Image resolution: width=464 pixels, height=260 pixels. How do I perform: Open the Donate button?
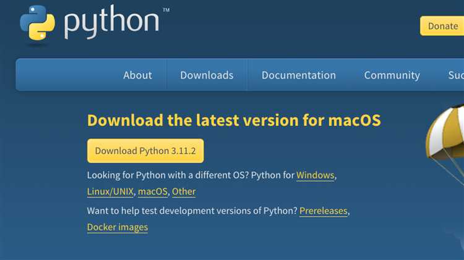(x=442, y=26)
